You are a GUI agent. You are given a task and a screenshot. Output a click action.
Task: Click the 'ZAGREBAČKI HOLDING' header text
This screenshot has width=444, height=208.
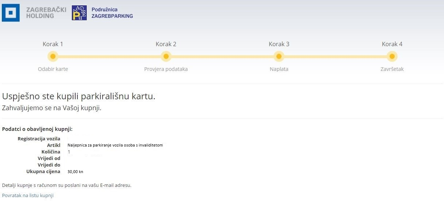coord(46,13)
